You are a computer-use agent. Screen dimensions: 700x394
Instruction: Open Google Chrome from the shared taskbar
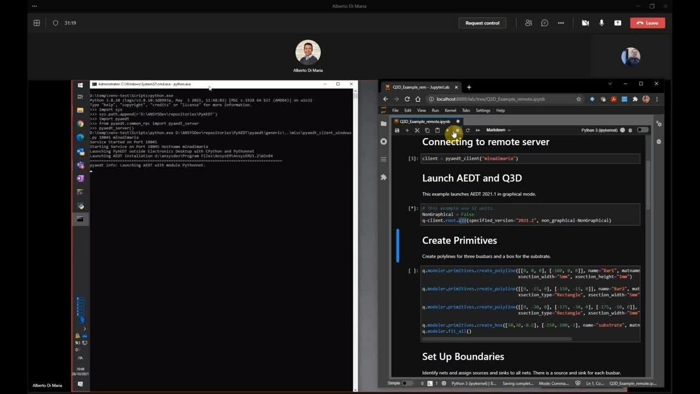(80, 124)
